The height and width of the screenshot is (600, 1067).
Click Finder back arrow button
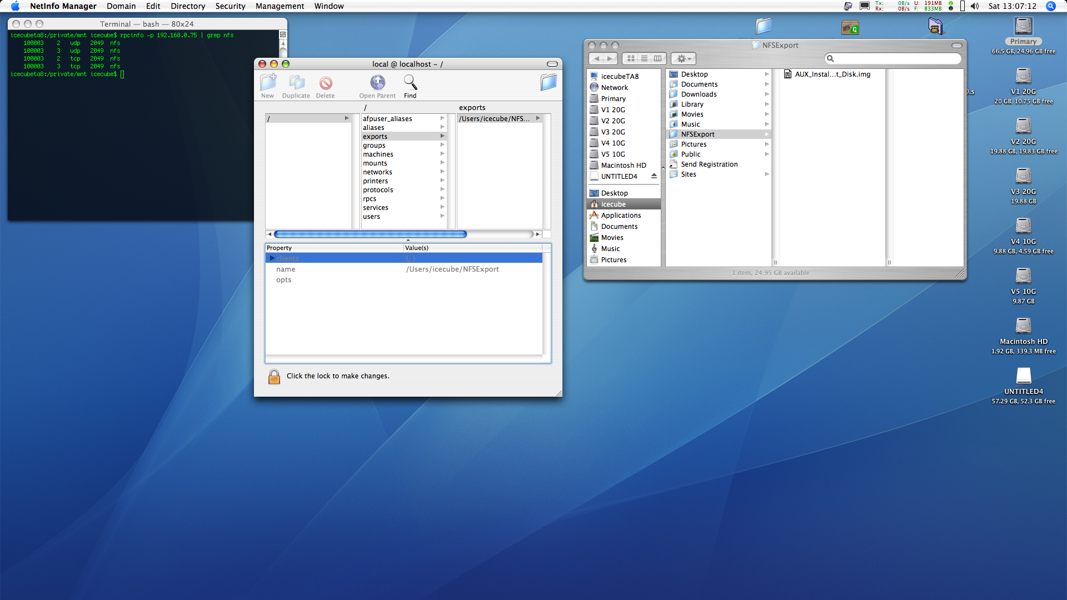[597, 58]
